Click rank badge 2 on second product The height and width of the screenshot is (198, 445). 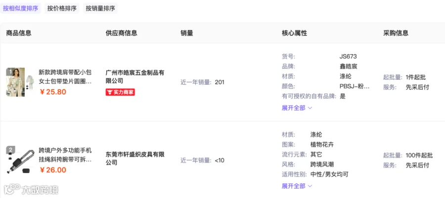click(x=10, y=150)
